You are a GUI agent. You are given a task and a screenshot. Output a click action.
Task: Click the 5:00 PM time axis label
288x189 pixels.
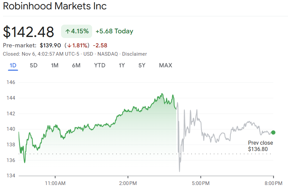click(201, 183)
